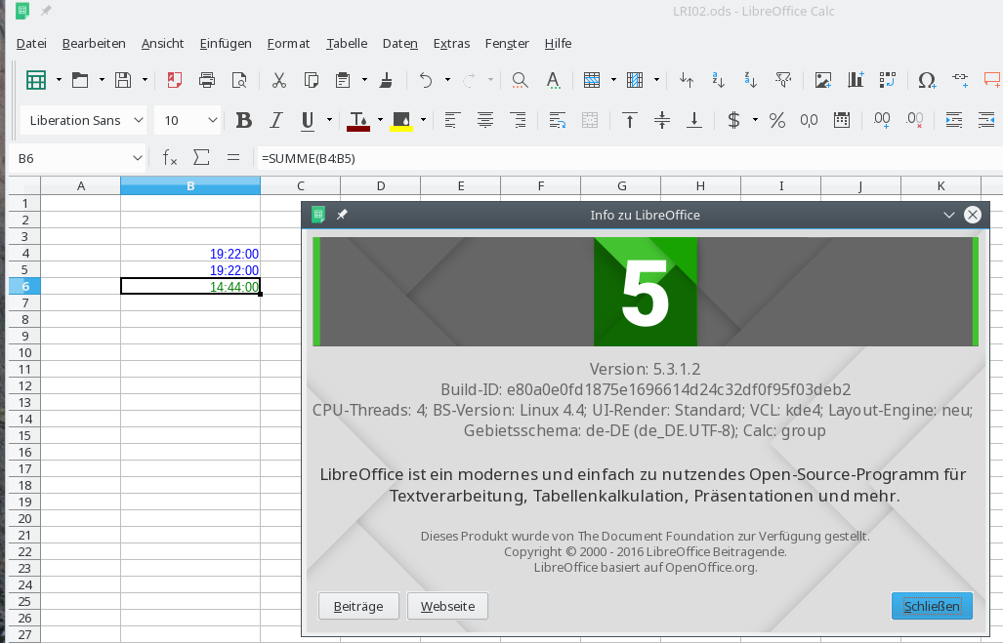Screen dimensions: 1003x643
Task: Open the Extras menu
Action: [451, 44]
